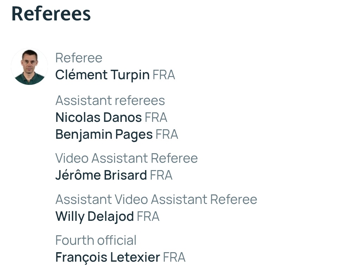This screenshot has height=274, width=339.
Task: Click FRA next to Jérôme Brisard
Action: tap(161, 175)
